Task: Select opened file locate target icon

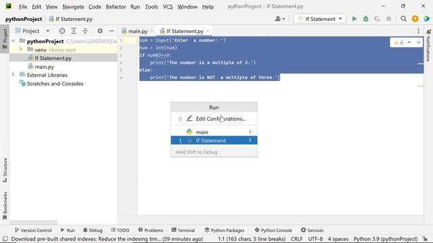Action: point(62,31)
